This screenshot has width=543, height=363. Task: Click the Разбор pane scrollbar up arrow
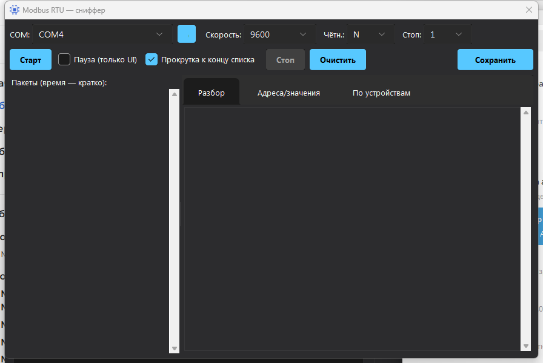[525, 113]
